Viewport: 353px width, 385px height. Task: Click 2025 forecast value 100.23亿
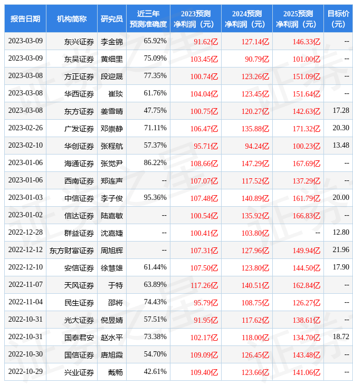[307, 146]
